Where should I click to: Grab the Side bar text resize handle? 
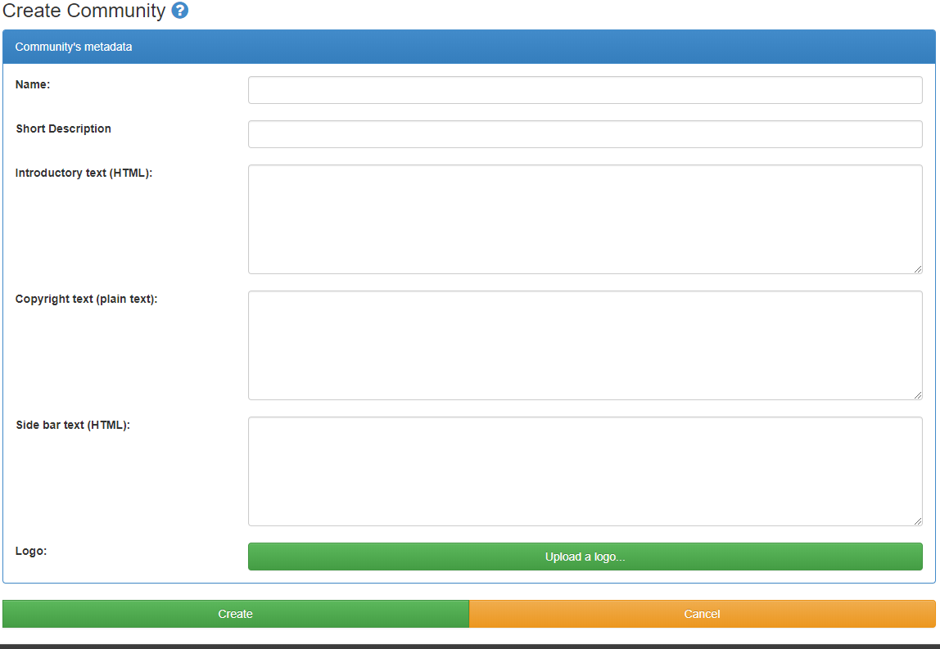[918, 521]
